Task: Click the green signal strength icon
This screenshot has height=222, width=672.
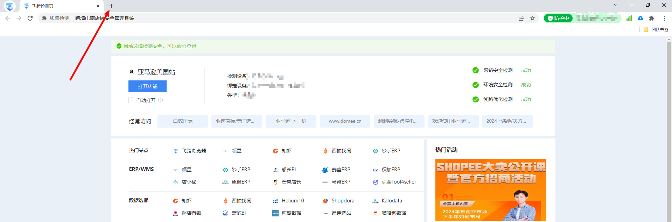Action: 629,18
